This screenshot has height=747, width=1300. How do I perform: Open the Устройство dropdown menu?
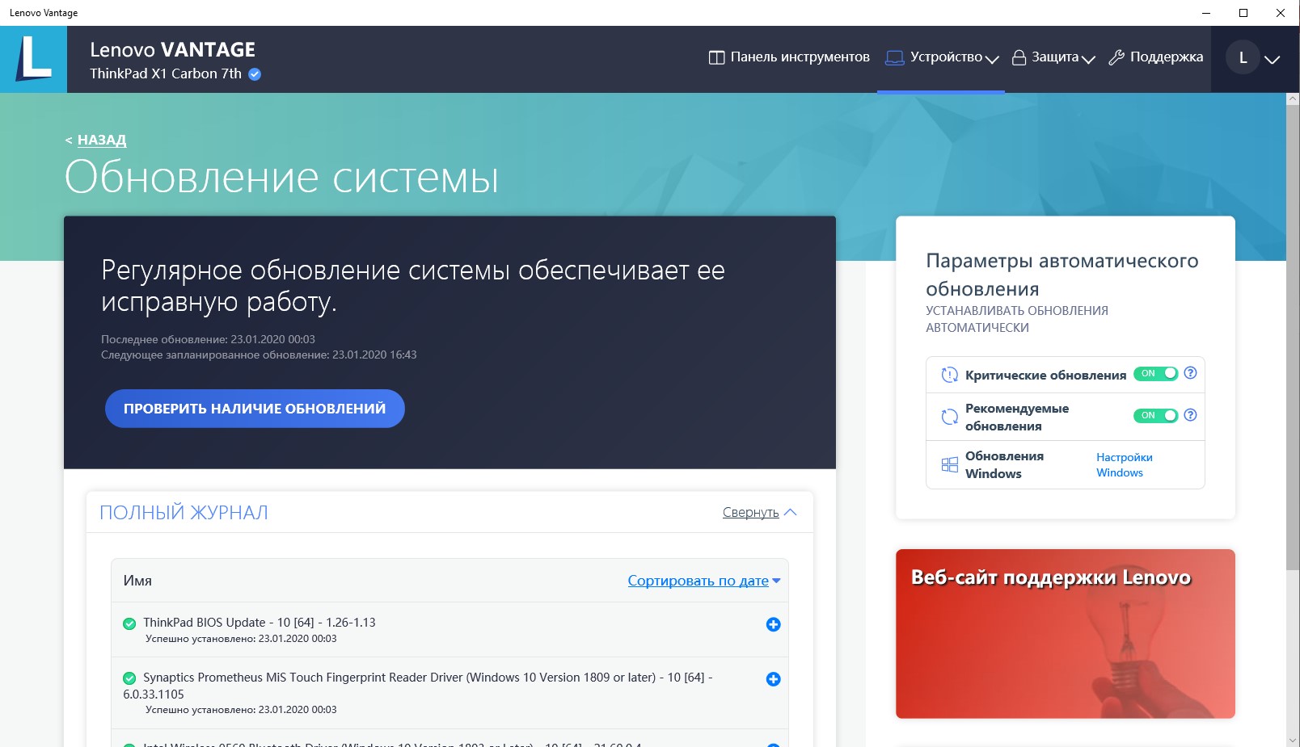[943, 57]
